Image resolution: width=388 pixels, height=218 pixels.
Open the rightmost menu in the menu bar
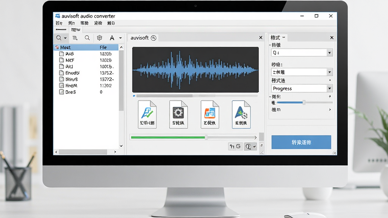coord(111,23)
